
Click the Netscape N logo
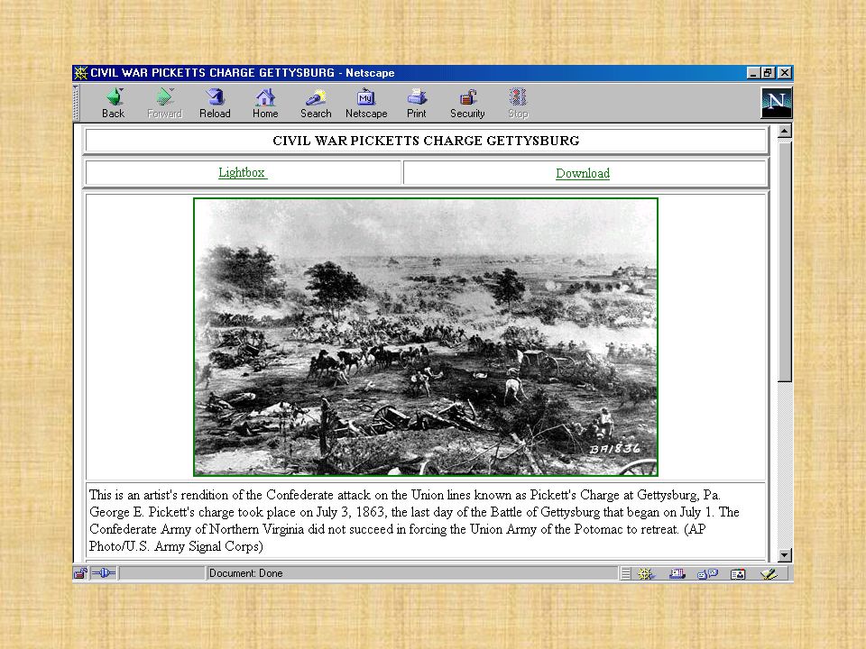coord(777,103)
